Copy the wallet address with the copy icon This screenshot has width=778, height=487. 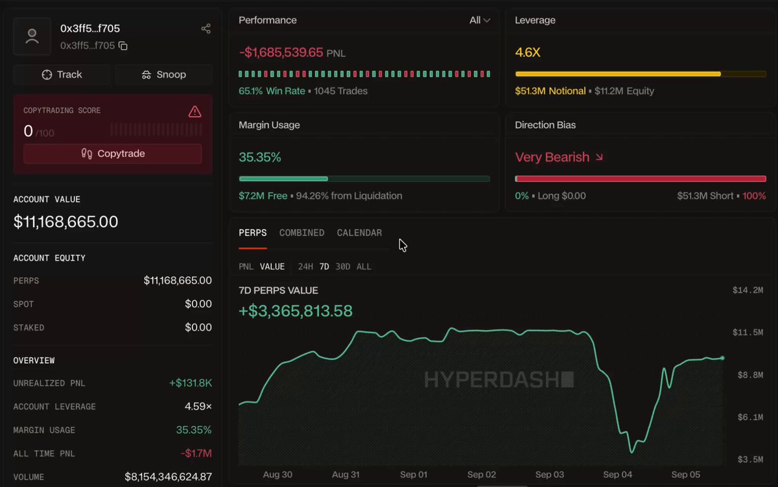point(123,46)
